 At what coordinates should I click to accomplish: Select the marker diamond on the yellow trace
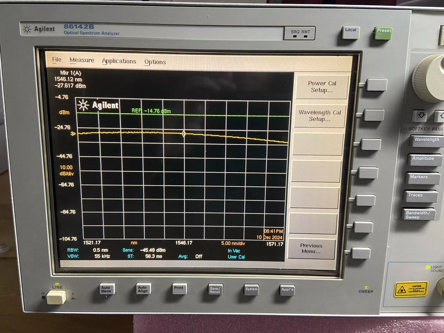(184, 134)
